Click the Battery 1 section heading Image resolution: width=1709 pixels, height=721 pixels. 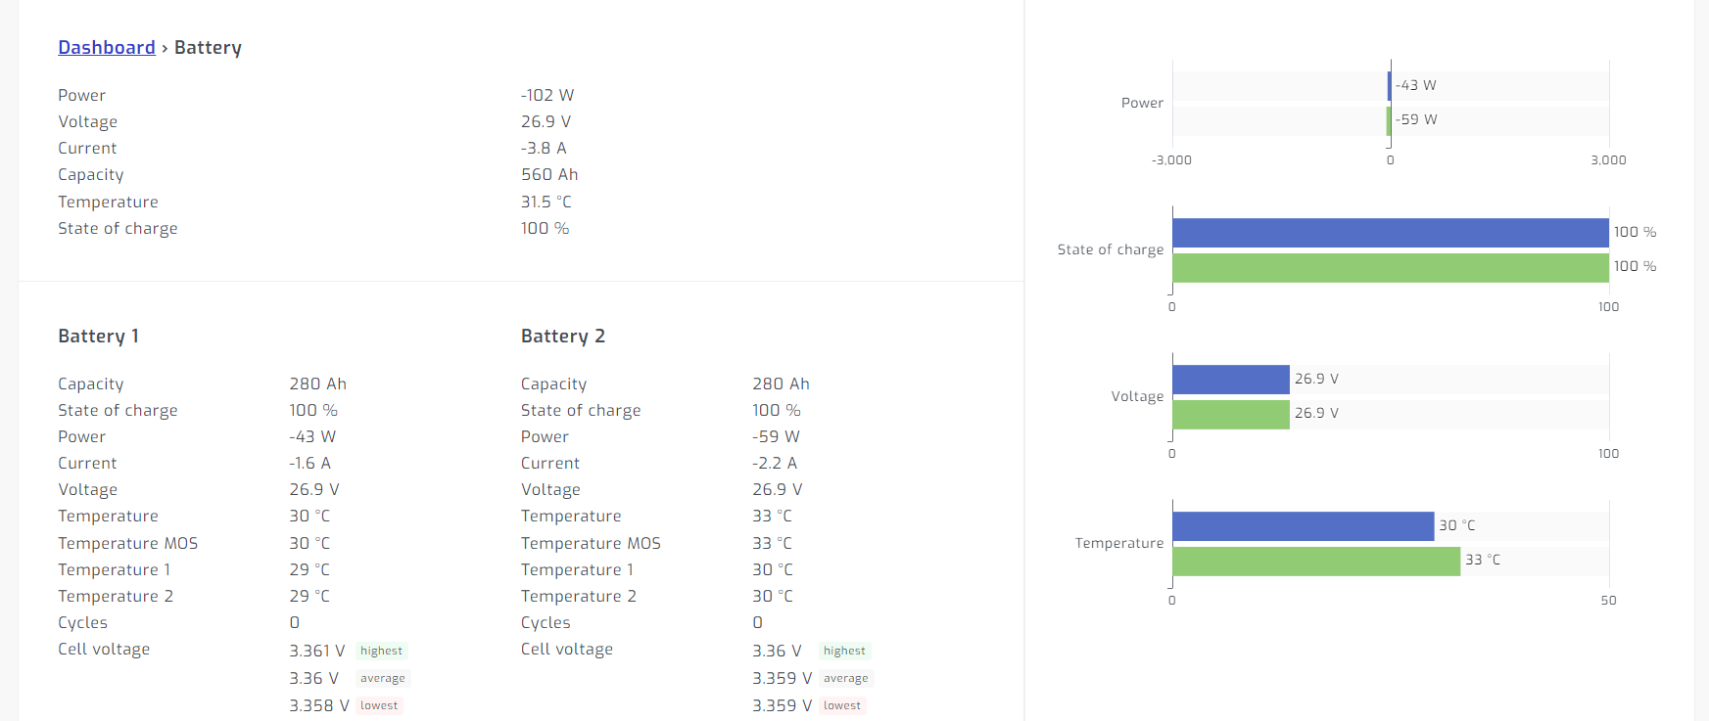pos(98,337)
